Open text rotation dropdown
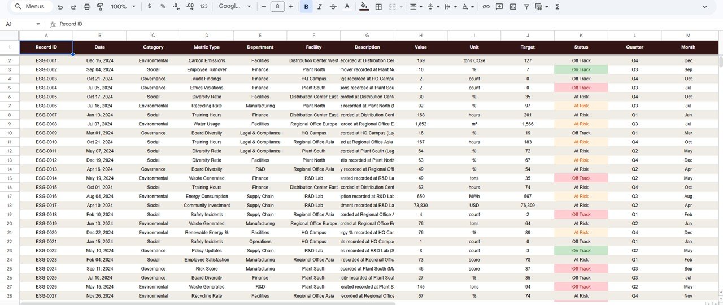This screenshot has width=723, height=305. [467, 7]
